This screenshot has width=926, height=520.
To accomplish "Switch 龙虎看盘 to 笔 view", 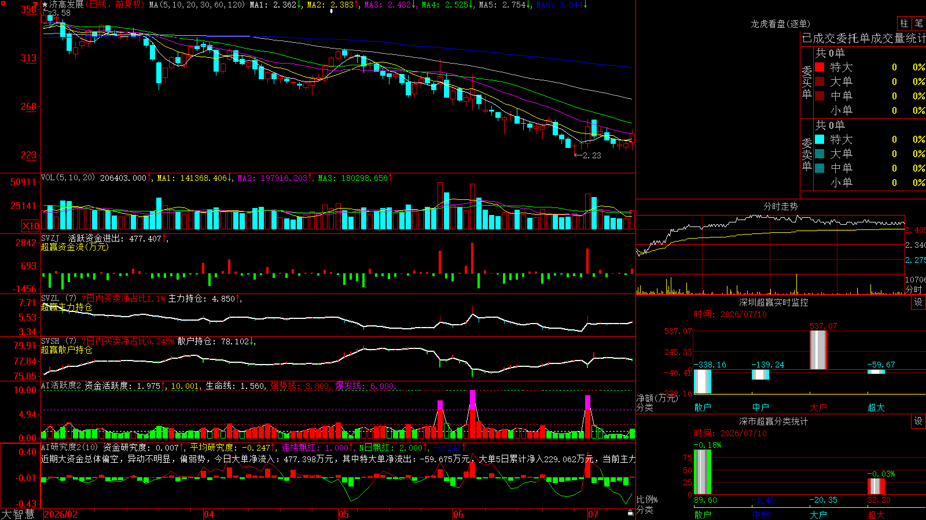I will tap(918, 23).
